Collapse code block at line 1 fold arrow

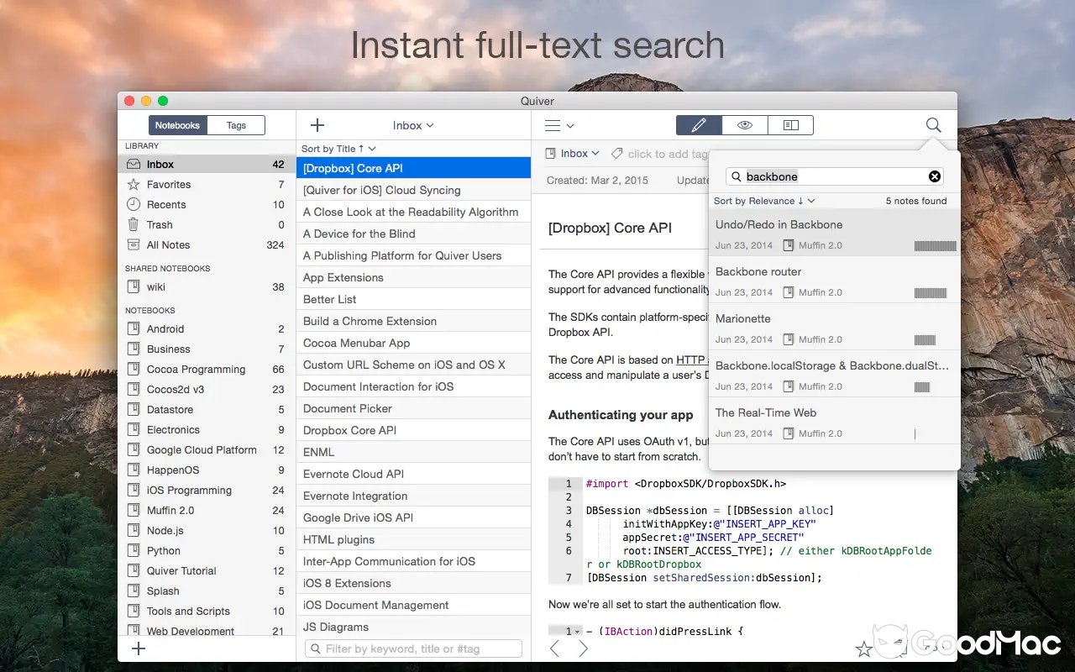coord(578,632)
